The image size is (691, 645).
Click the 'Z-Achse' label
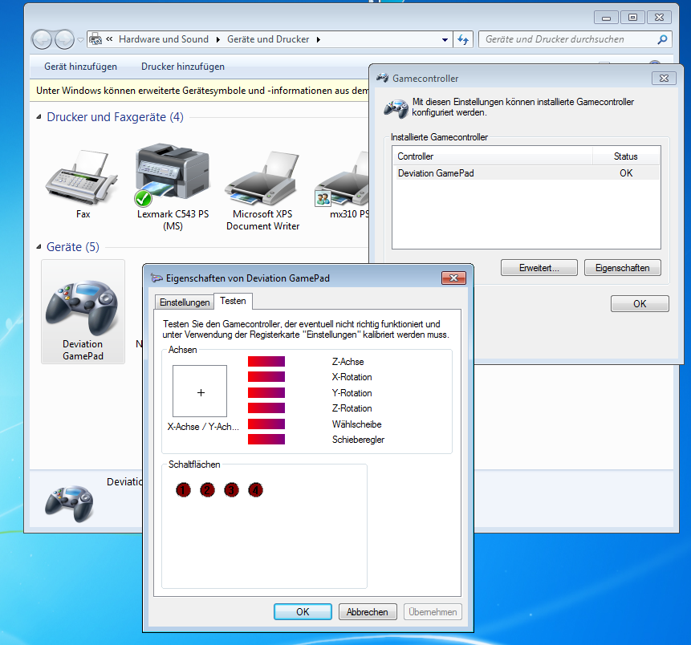pyautogui.click(x=348, y=362)
